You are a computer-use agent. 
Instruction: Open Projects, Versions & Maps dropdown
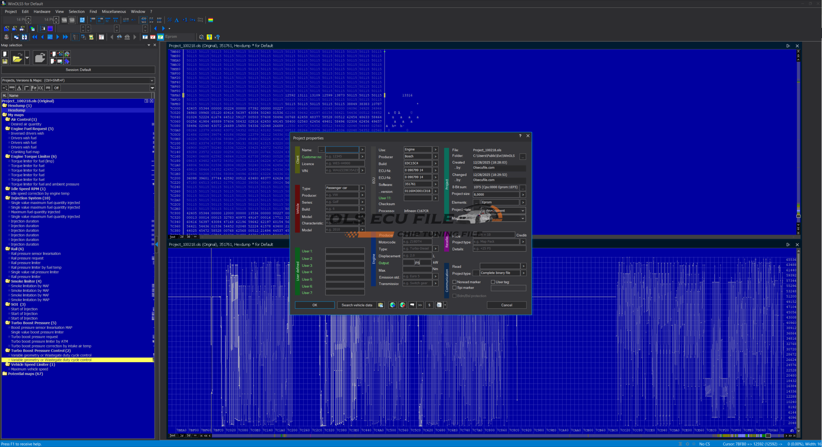coord(152,80)
